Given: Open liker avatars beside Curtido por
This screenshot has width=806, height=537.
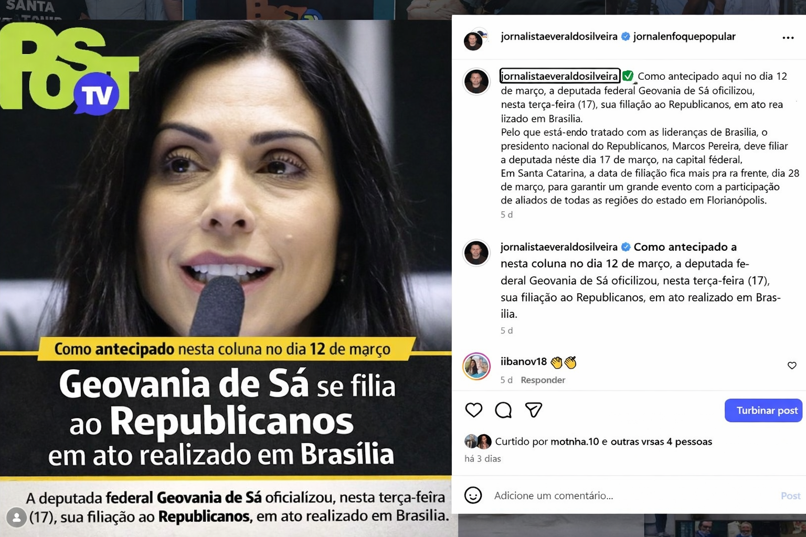Looking at the screenshot, I should click(478, 442).
